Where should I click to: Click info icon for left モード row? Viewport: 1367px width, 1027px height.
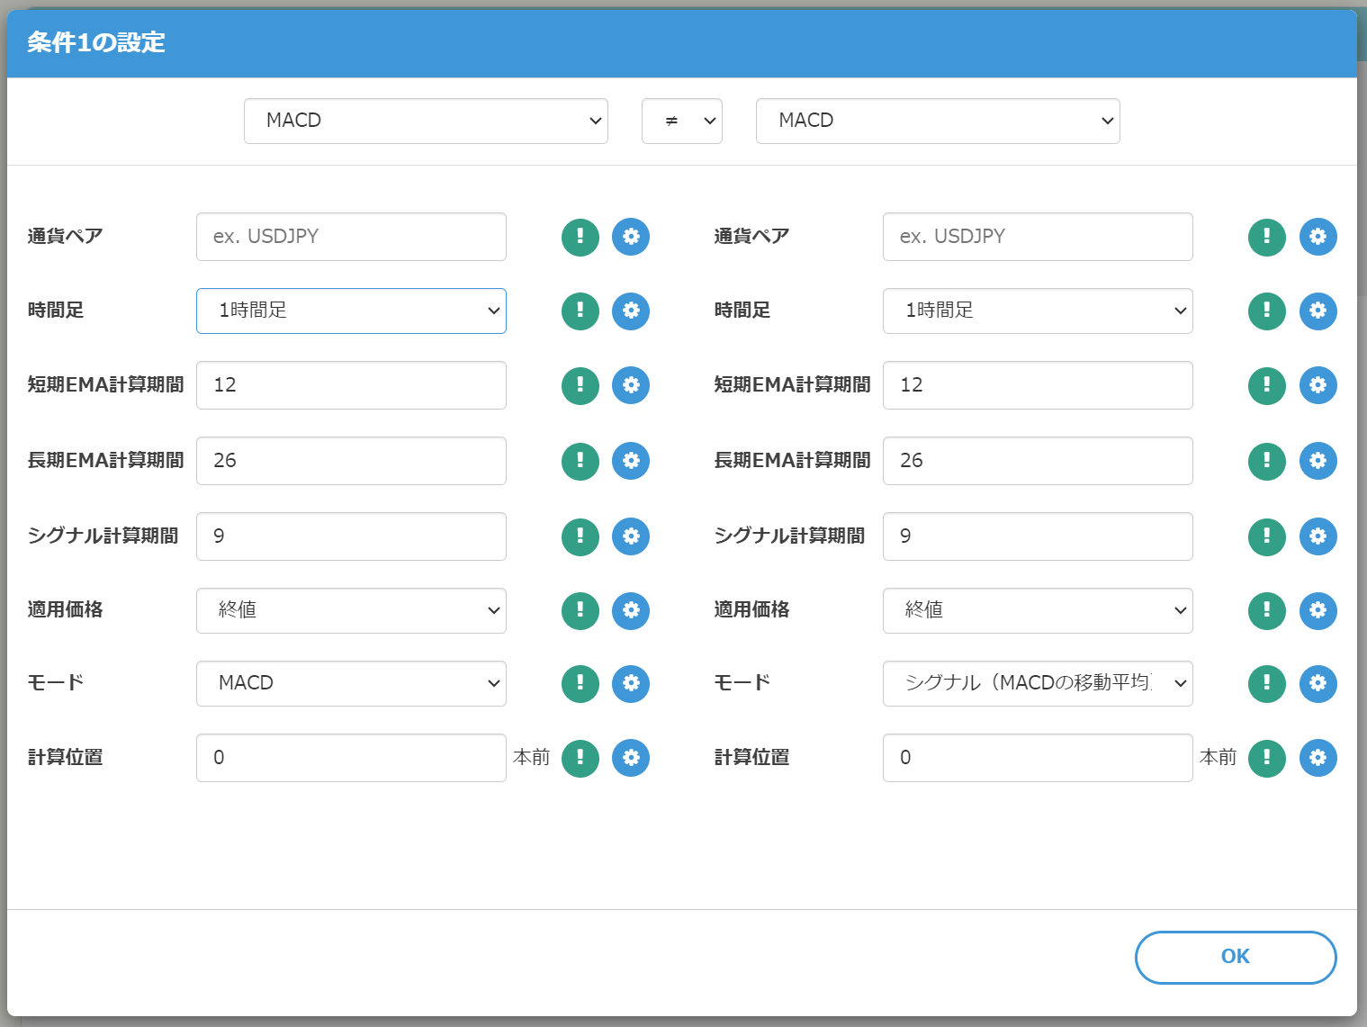(580, 683)
